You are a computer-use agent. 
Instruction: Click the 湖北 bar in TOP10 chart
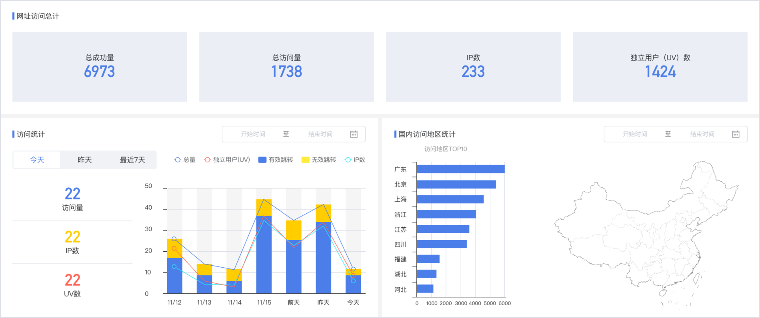[426, 274]
